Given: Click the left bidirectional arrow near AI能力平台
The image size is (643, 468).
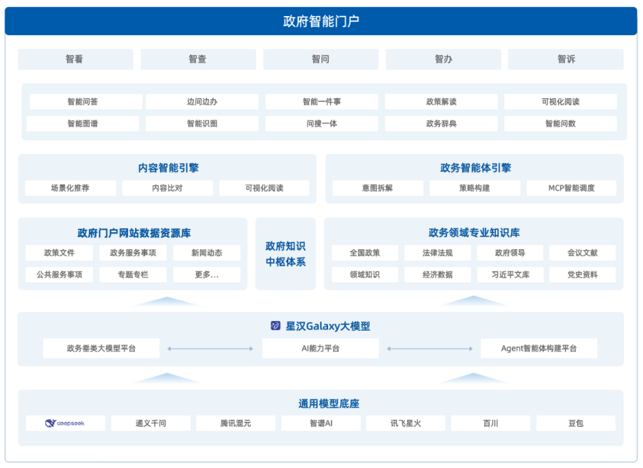Looking at the screenshot, I should 210,348.
